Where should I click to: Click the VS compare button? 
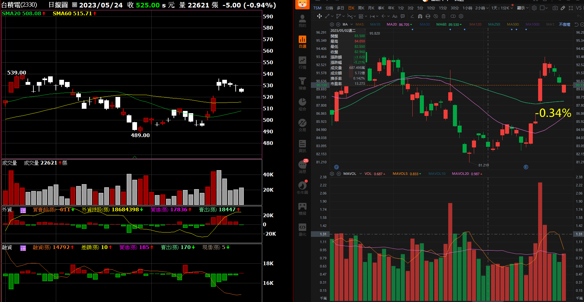tap(579, 8)
